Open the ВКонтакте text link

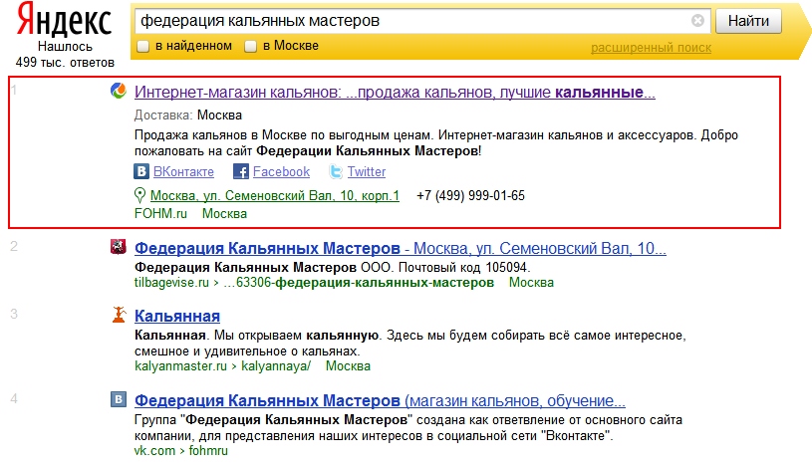click(x=183, y=171)
